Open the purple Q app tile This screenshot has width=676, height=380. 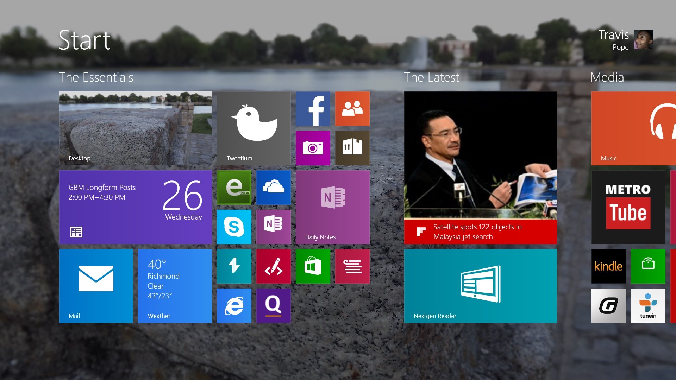coord(274,306)
